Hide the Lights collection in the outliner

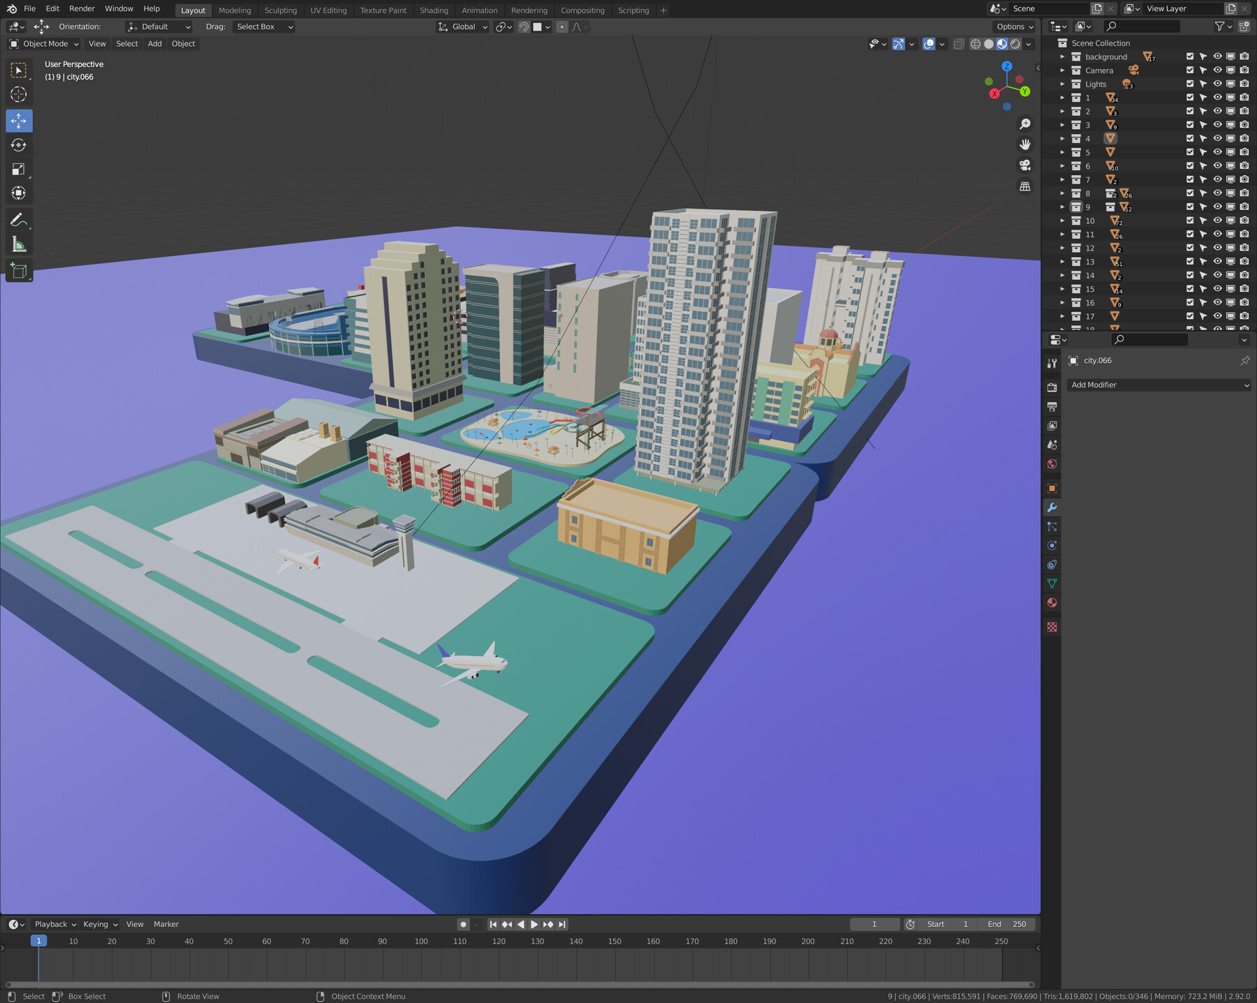click(1216, 84)
